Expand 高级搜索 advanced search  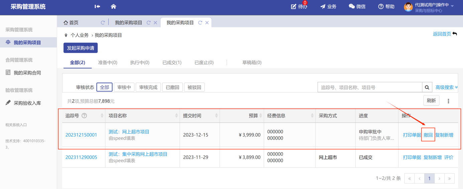coord(446,87)
